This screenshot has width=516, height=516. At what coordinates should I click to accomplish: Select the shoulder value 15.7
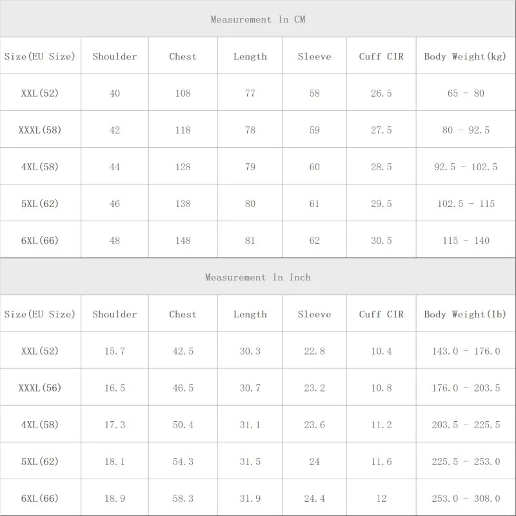[115, 352]
